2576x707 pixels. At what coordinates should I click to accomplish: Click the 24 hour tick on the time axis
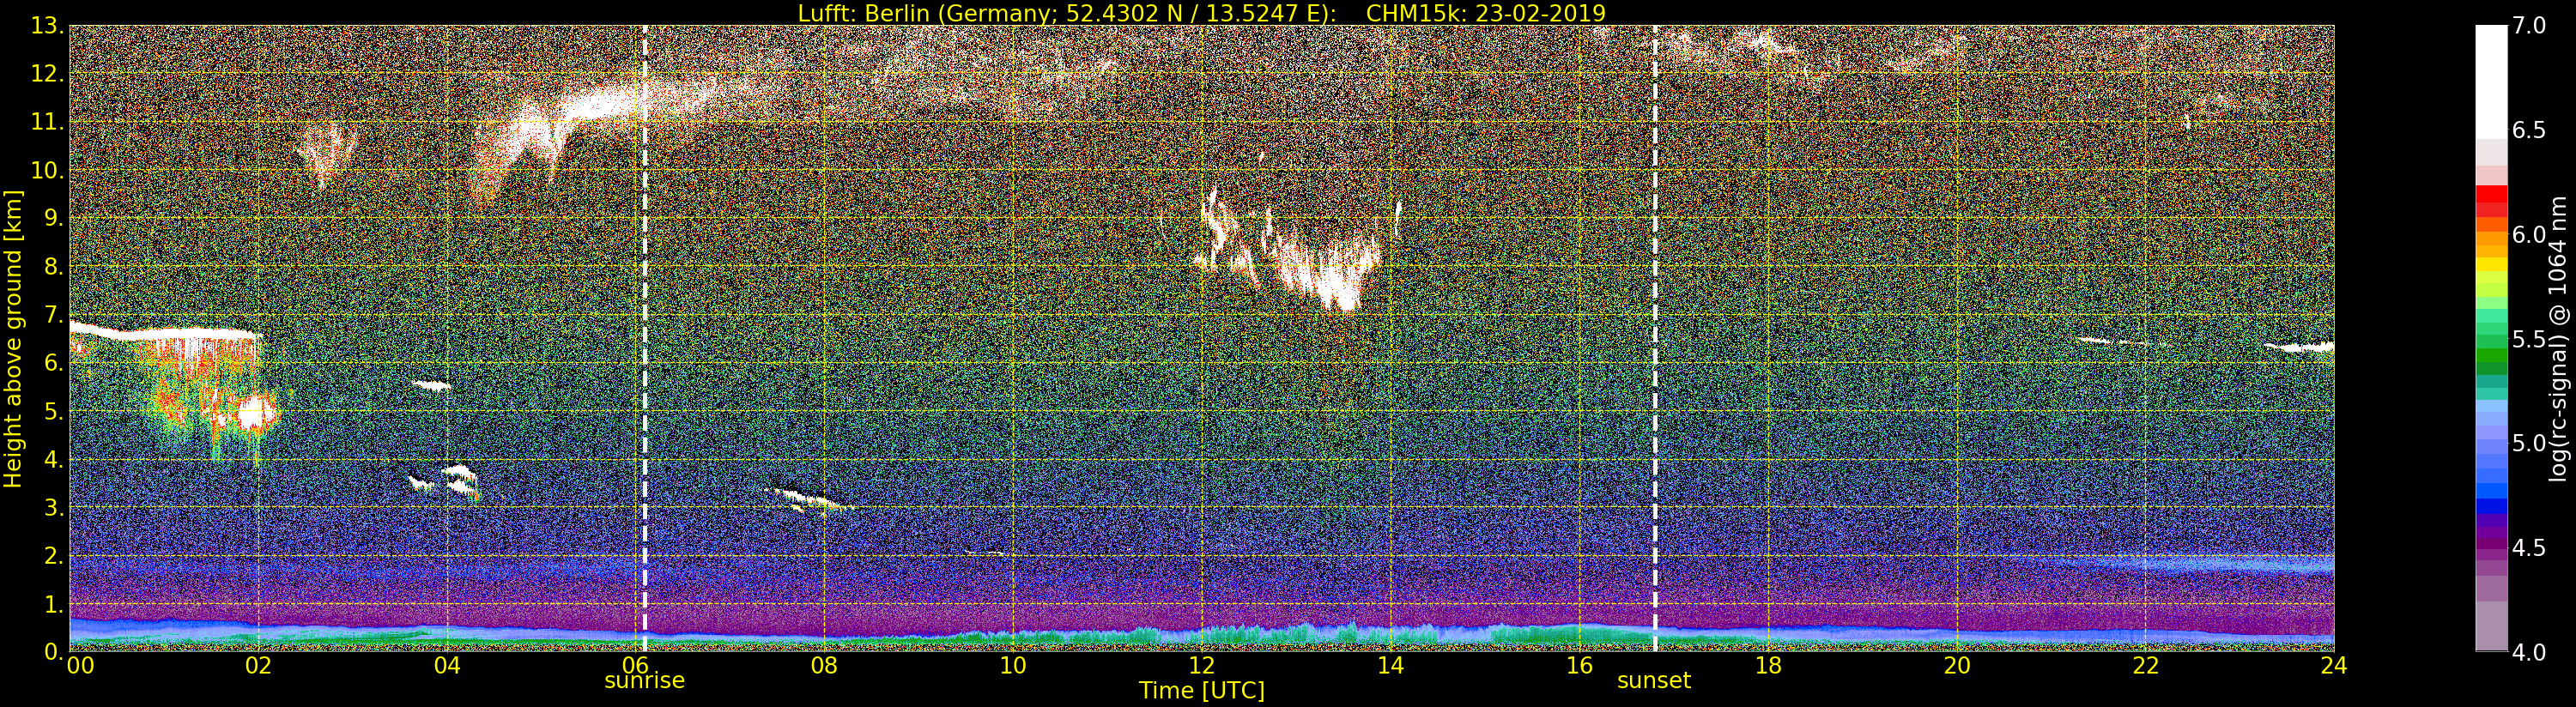pyautogui.click(x=2334, y=665)
